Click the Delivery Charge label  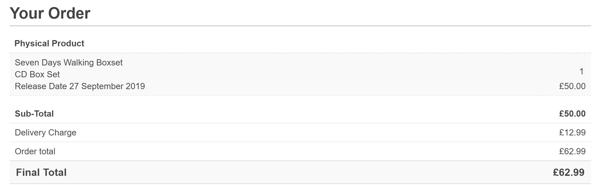point(45,132)
